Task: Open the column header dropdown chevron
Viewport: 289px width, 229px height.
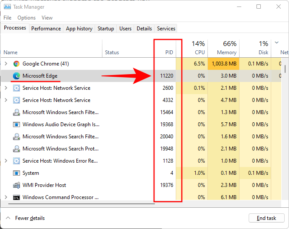Action: pyautogui.click(x=277, y=43)
